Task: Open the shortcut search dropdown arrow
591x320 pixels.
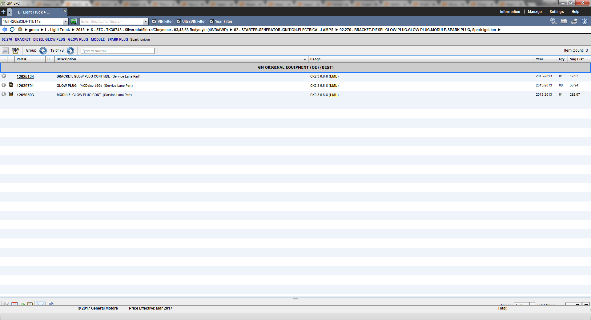Action: click(146, 22)
